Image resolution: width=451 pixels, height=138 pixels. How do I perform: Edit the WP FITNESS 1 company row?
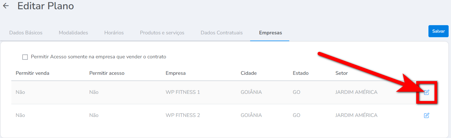(x=426, y=92)
